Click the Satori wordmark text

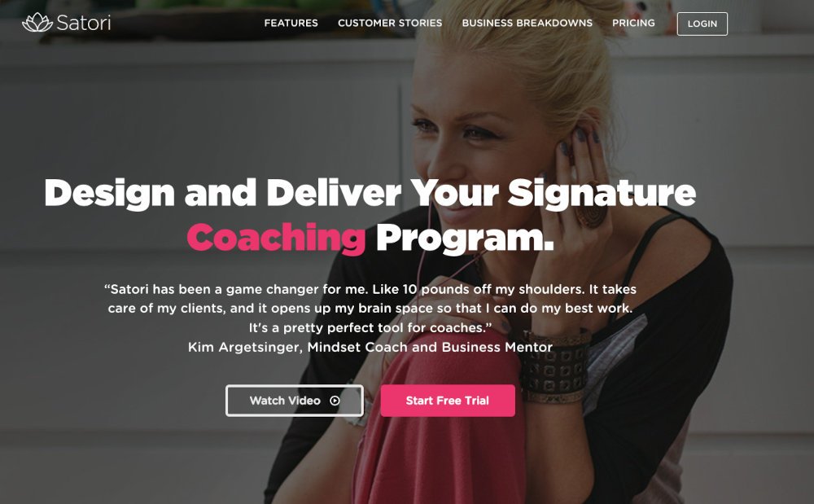tap(84, 23)
